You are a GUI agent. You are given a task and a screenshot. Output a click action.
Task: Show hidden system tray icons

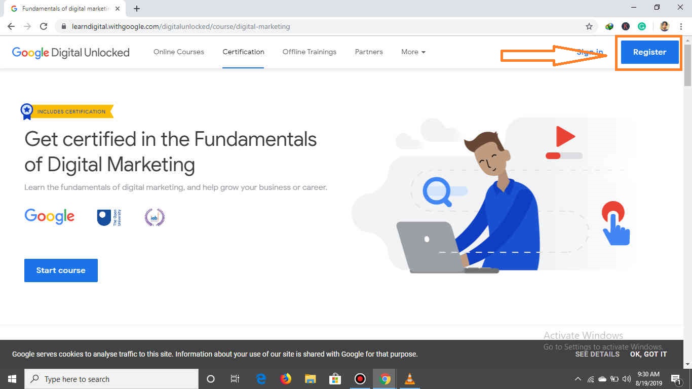(x=578, y=379)
